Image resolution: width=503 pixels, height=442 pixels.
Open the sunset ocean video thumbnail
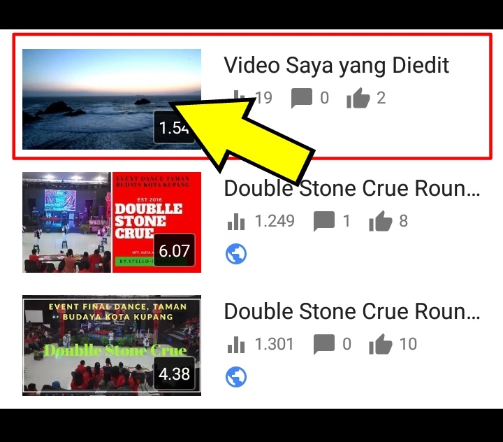112,99
